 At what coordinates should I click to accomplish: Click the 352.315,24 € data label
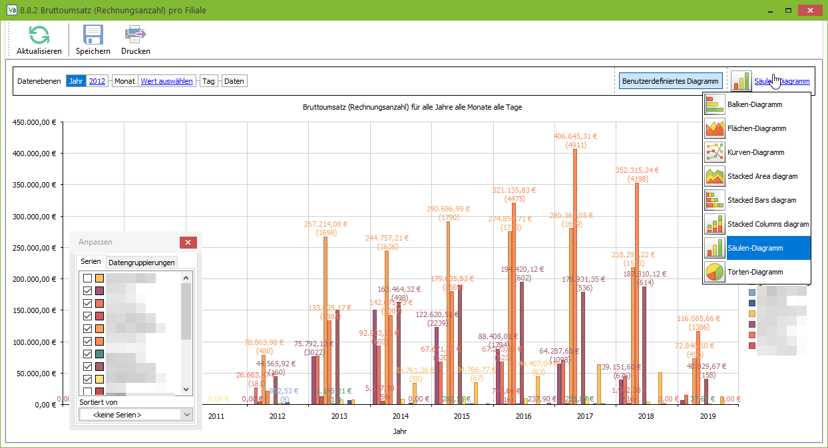pos(638,169)
